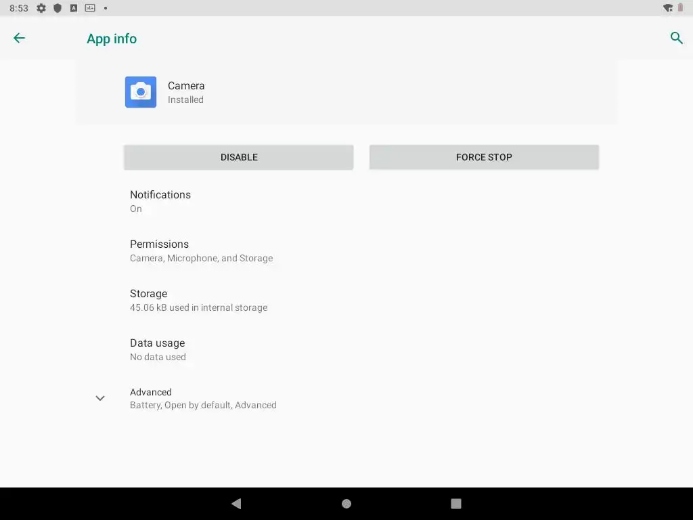Tap the Advanced row label
This screenshot has height=520, width=693.
[x=151, y=392]
